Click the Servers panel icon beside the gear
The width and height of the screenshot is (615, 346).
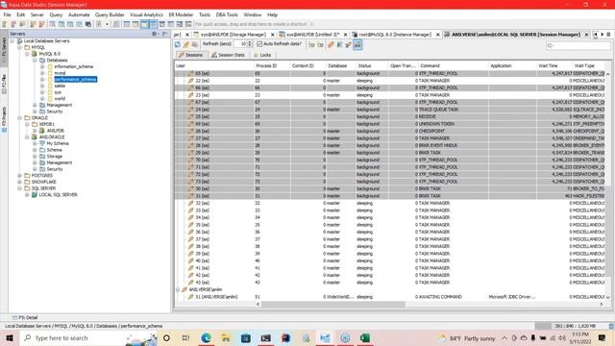click(x=164, y=34)
